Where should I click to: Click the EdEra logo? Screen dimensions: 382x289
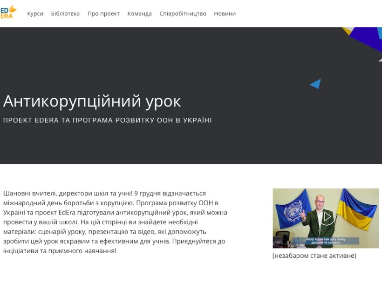[x=8, y=13]
